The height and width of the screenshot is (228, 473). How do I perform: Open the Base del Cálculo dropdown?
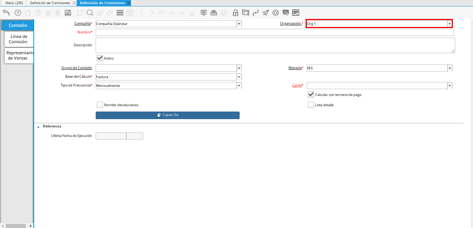coord(239,77)
